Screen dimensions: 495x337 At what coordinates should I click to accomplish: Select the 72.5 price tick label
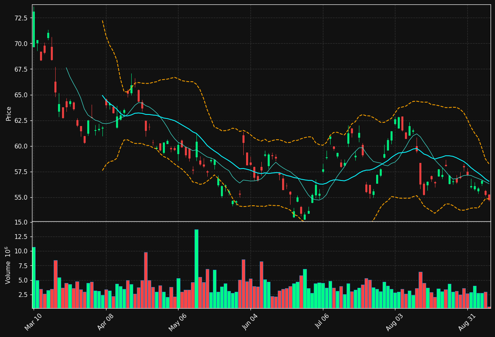pyautogui.click(x=21, y=18)
